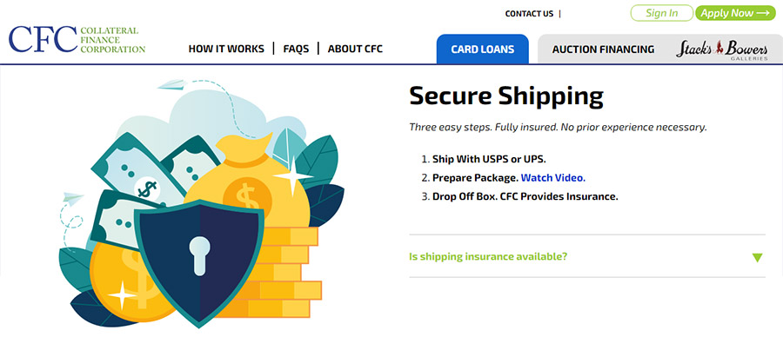Open the Watch Video link
The image size is (783, 337).
(x=553, y=177)
